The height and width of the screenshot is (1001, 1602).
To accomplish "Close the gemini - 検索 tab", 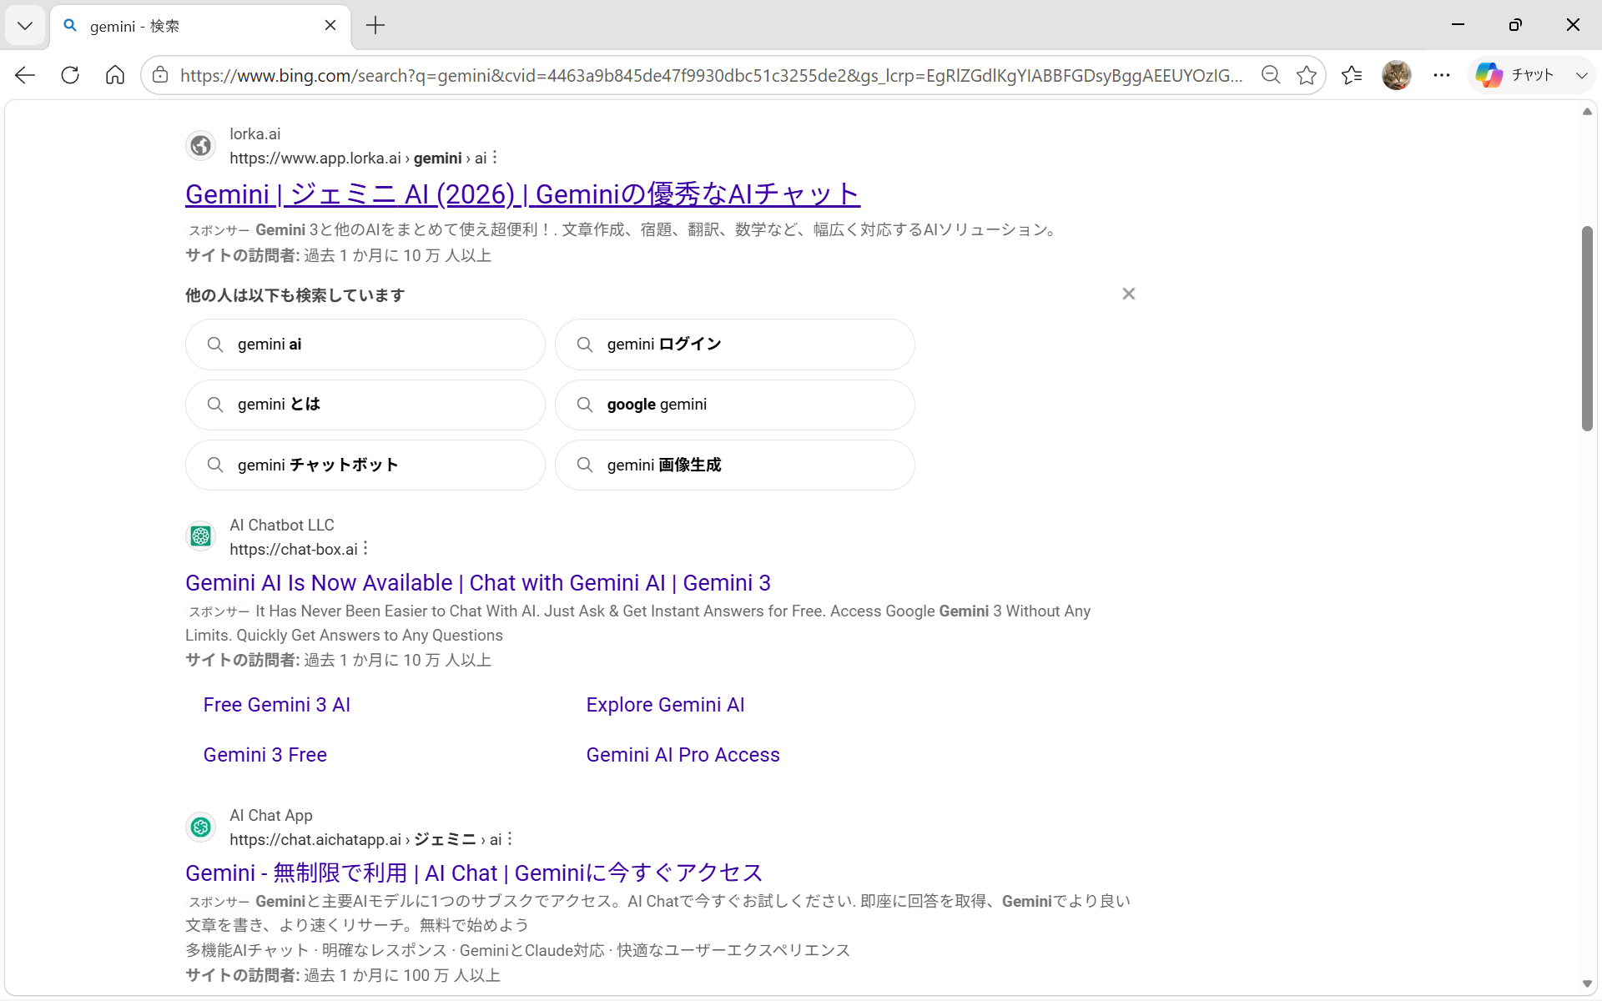I will point(330,25).
